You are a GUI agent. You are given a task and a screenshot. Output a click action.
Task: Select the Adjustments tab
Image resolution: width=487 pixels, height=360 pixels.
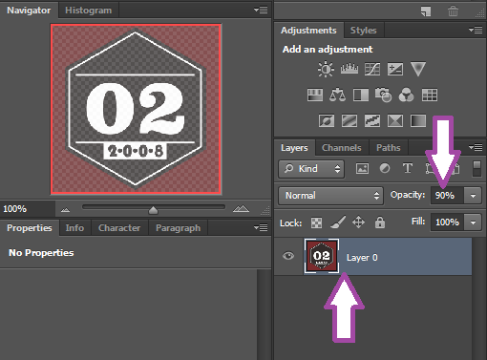(x=308, y=31)
